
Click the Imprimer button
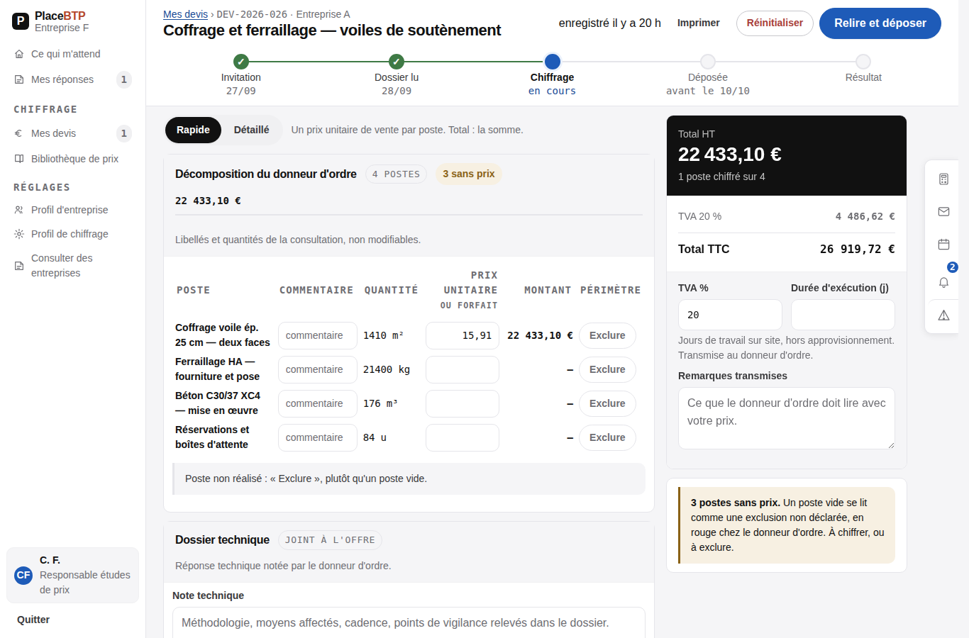tap(699, 23)
